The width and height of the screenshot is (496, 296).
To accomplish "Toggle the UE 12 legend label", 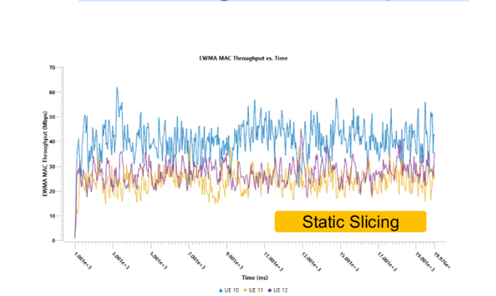I will (280, 289).
